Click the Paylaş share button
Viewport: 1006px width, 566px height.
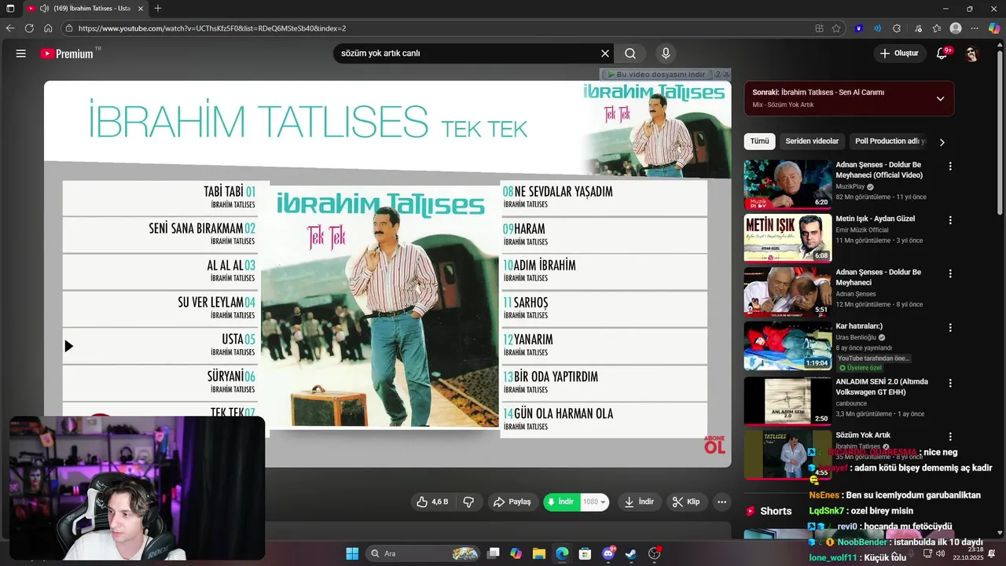[512, 502]
